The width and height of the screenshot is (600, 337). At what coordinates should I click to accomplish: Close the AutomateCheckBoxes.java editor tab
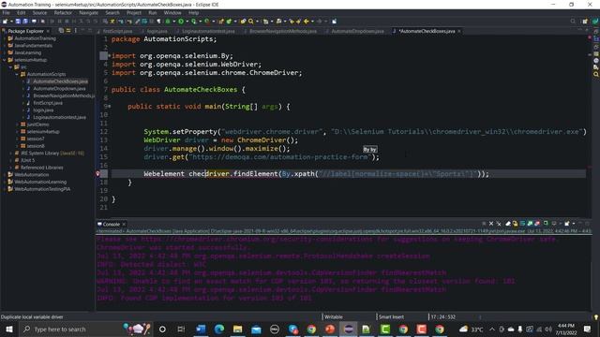click(459, 31)
